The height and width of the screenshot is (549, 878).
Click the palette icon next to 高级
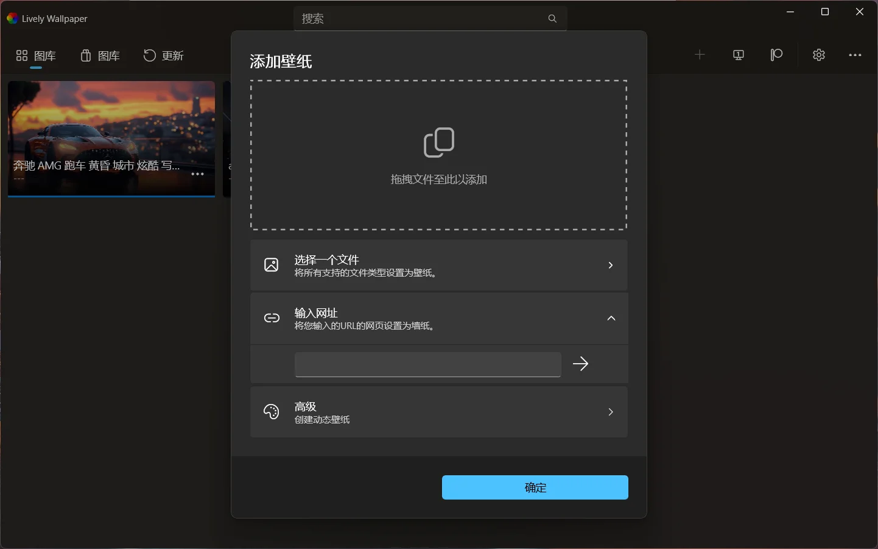(272, 412)
